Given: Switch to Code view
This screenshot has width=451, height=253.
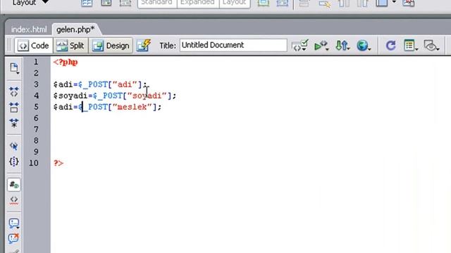Looking at the screenshot, I should click(34, 46).
